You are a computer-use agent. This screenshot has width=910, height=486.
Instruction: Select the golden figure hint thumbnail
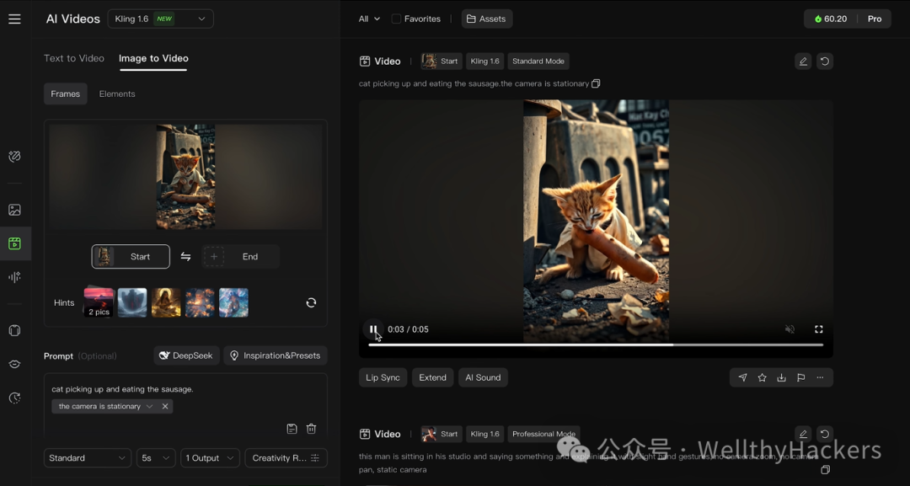[x=166, y=302]
